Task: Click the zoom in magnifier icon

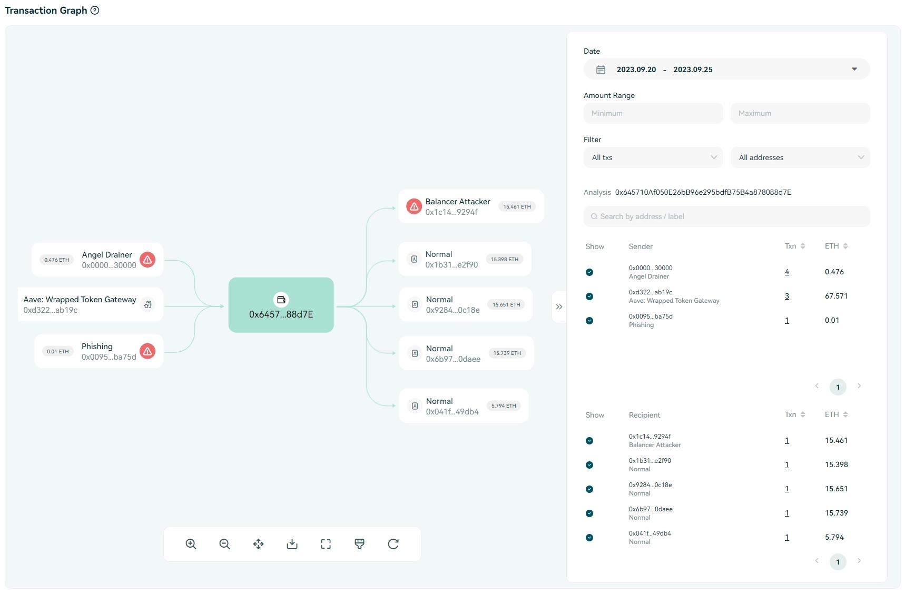Action: tap(191, 544)
